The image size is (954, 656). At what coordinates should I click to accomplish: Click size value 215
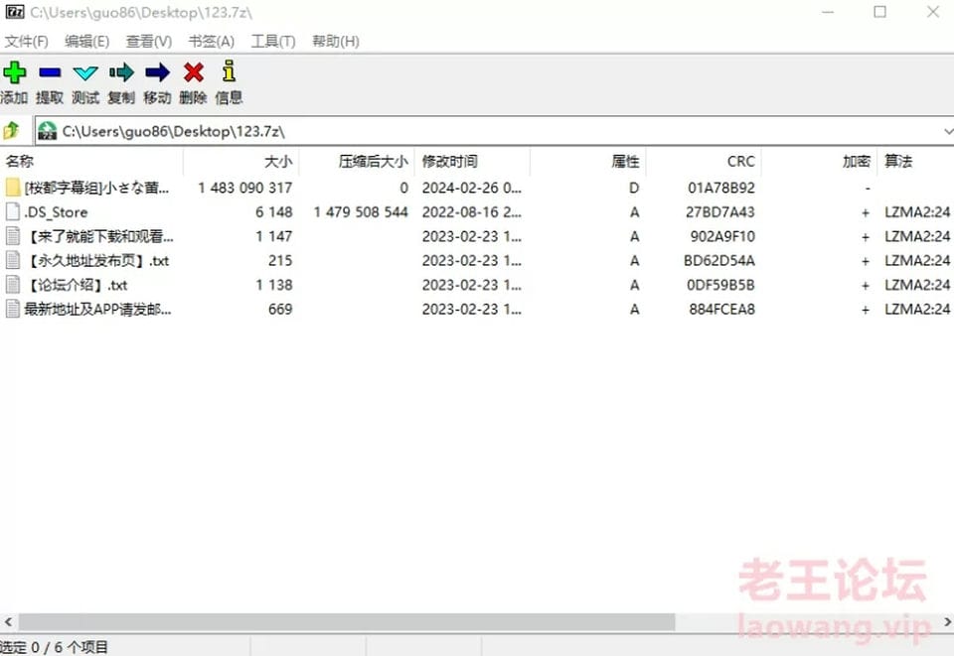pyautogui.click(x=280, y=261)
